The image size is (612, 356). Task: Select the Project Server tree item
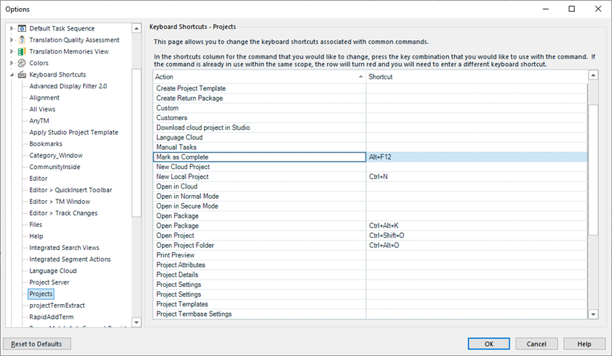click(x=49, y=283)
